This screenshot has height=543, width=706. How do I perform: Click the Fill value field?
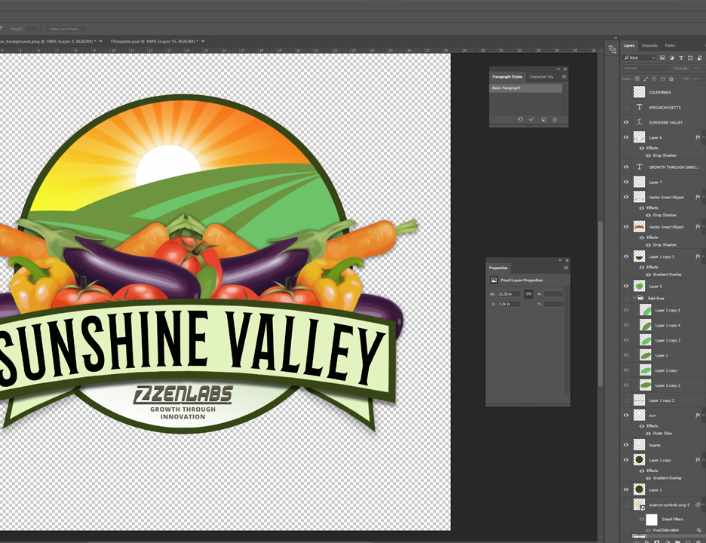pos(696,78)
